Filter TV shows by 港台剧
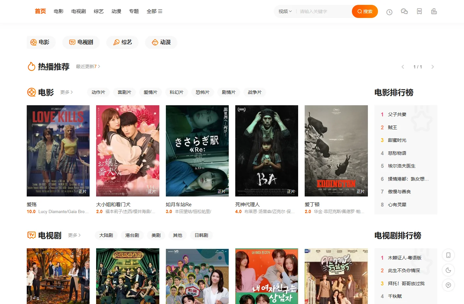The height and width of the screenshot is (304, 464). 132,235
